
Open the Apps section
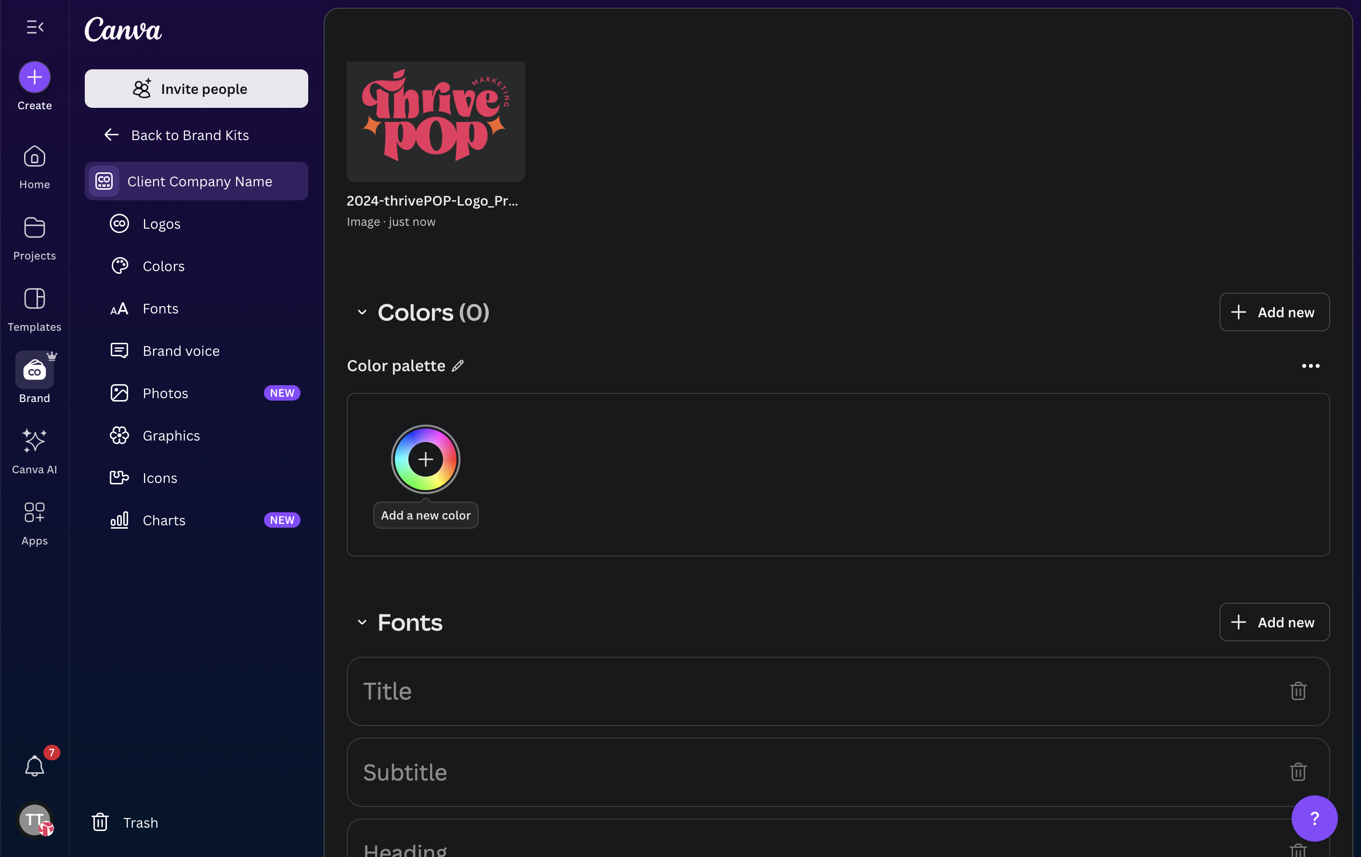(x=35, y=524)
